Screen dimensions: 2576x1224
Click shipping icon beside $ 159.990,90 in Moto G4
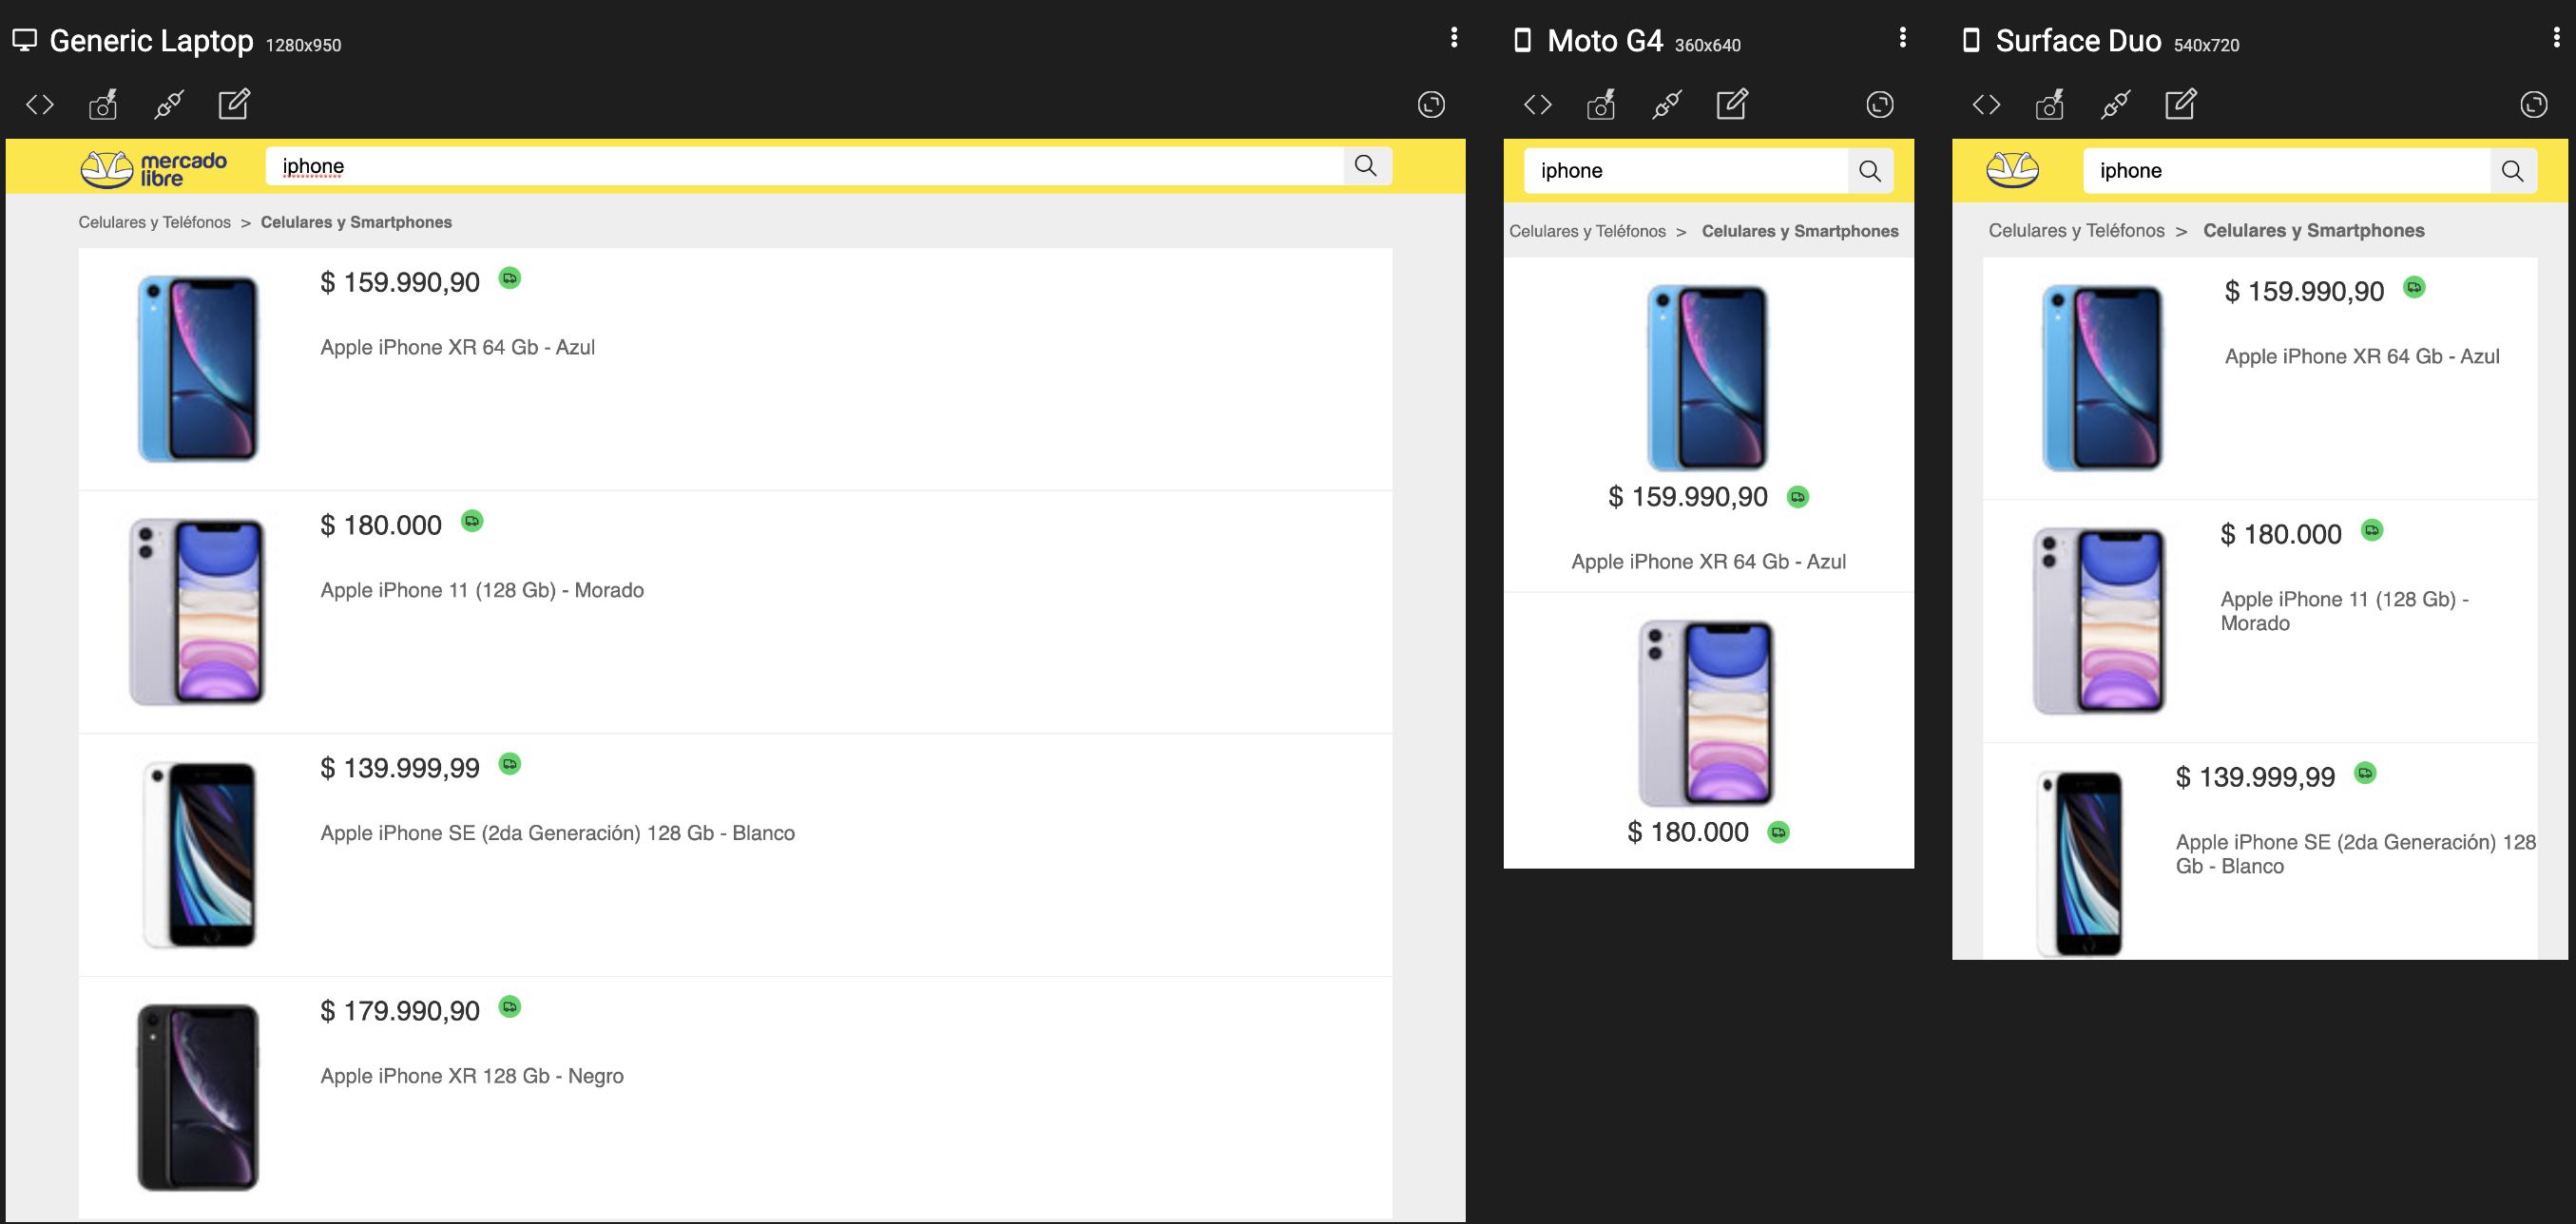coord(1798,497)
